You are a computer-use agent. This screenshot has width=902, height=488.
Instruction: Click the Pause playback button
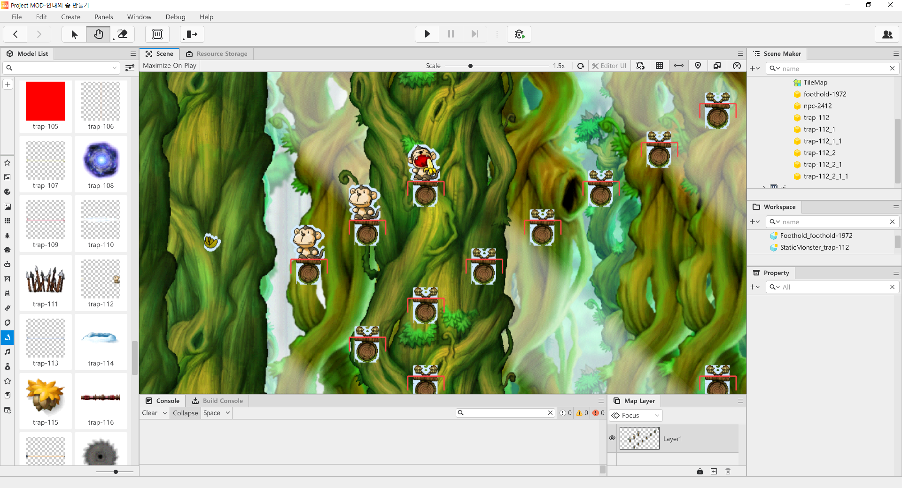click(x=451, y=34)
